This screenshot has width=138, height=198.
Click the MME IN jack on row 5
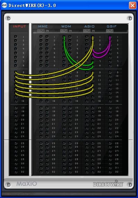(47, 53)
